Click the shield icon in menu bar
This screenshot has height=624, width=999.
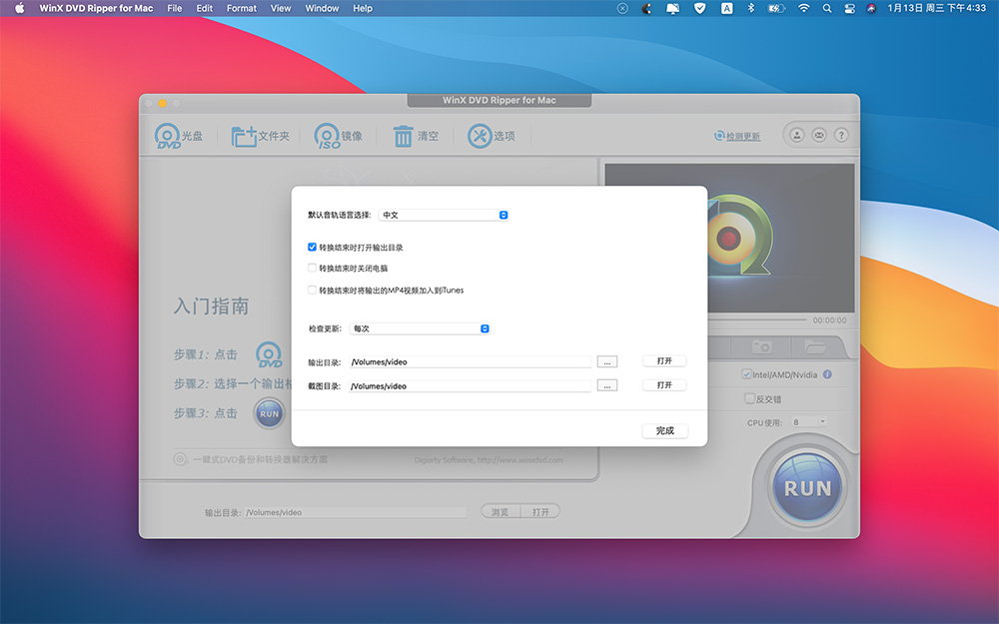coord(700,8)
